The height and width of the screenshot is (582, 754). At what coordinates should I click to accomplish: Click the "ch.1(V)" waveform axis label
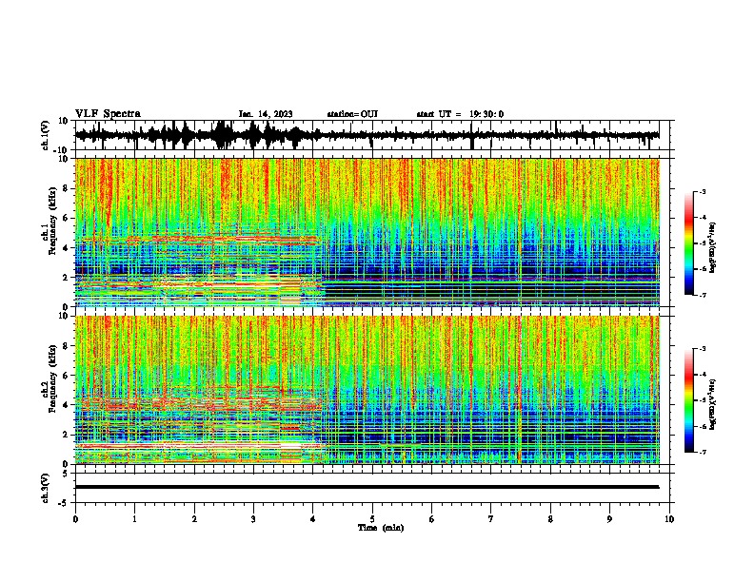pyautogui.click(x=45, y=135)
